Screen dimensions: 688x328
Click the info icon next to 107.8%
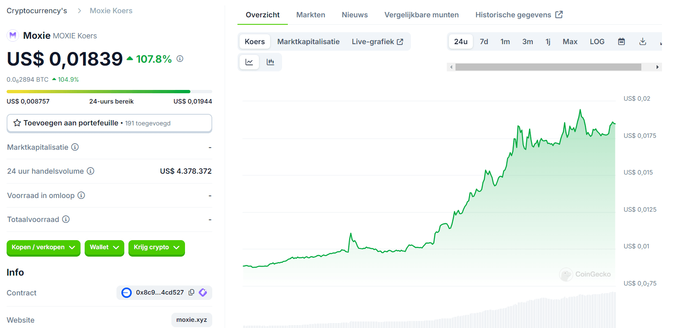pyautogui.click(x=180, y=59)
